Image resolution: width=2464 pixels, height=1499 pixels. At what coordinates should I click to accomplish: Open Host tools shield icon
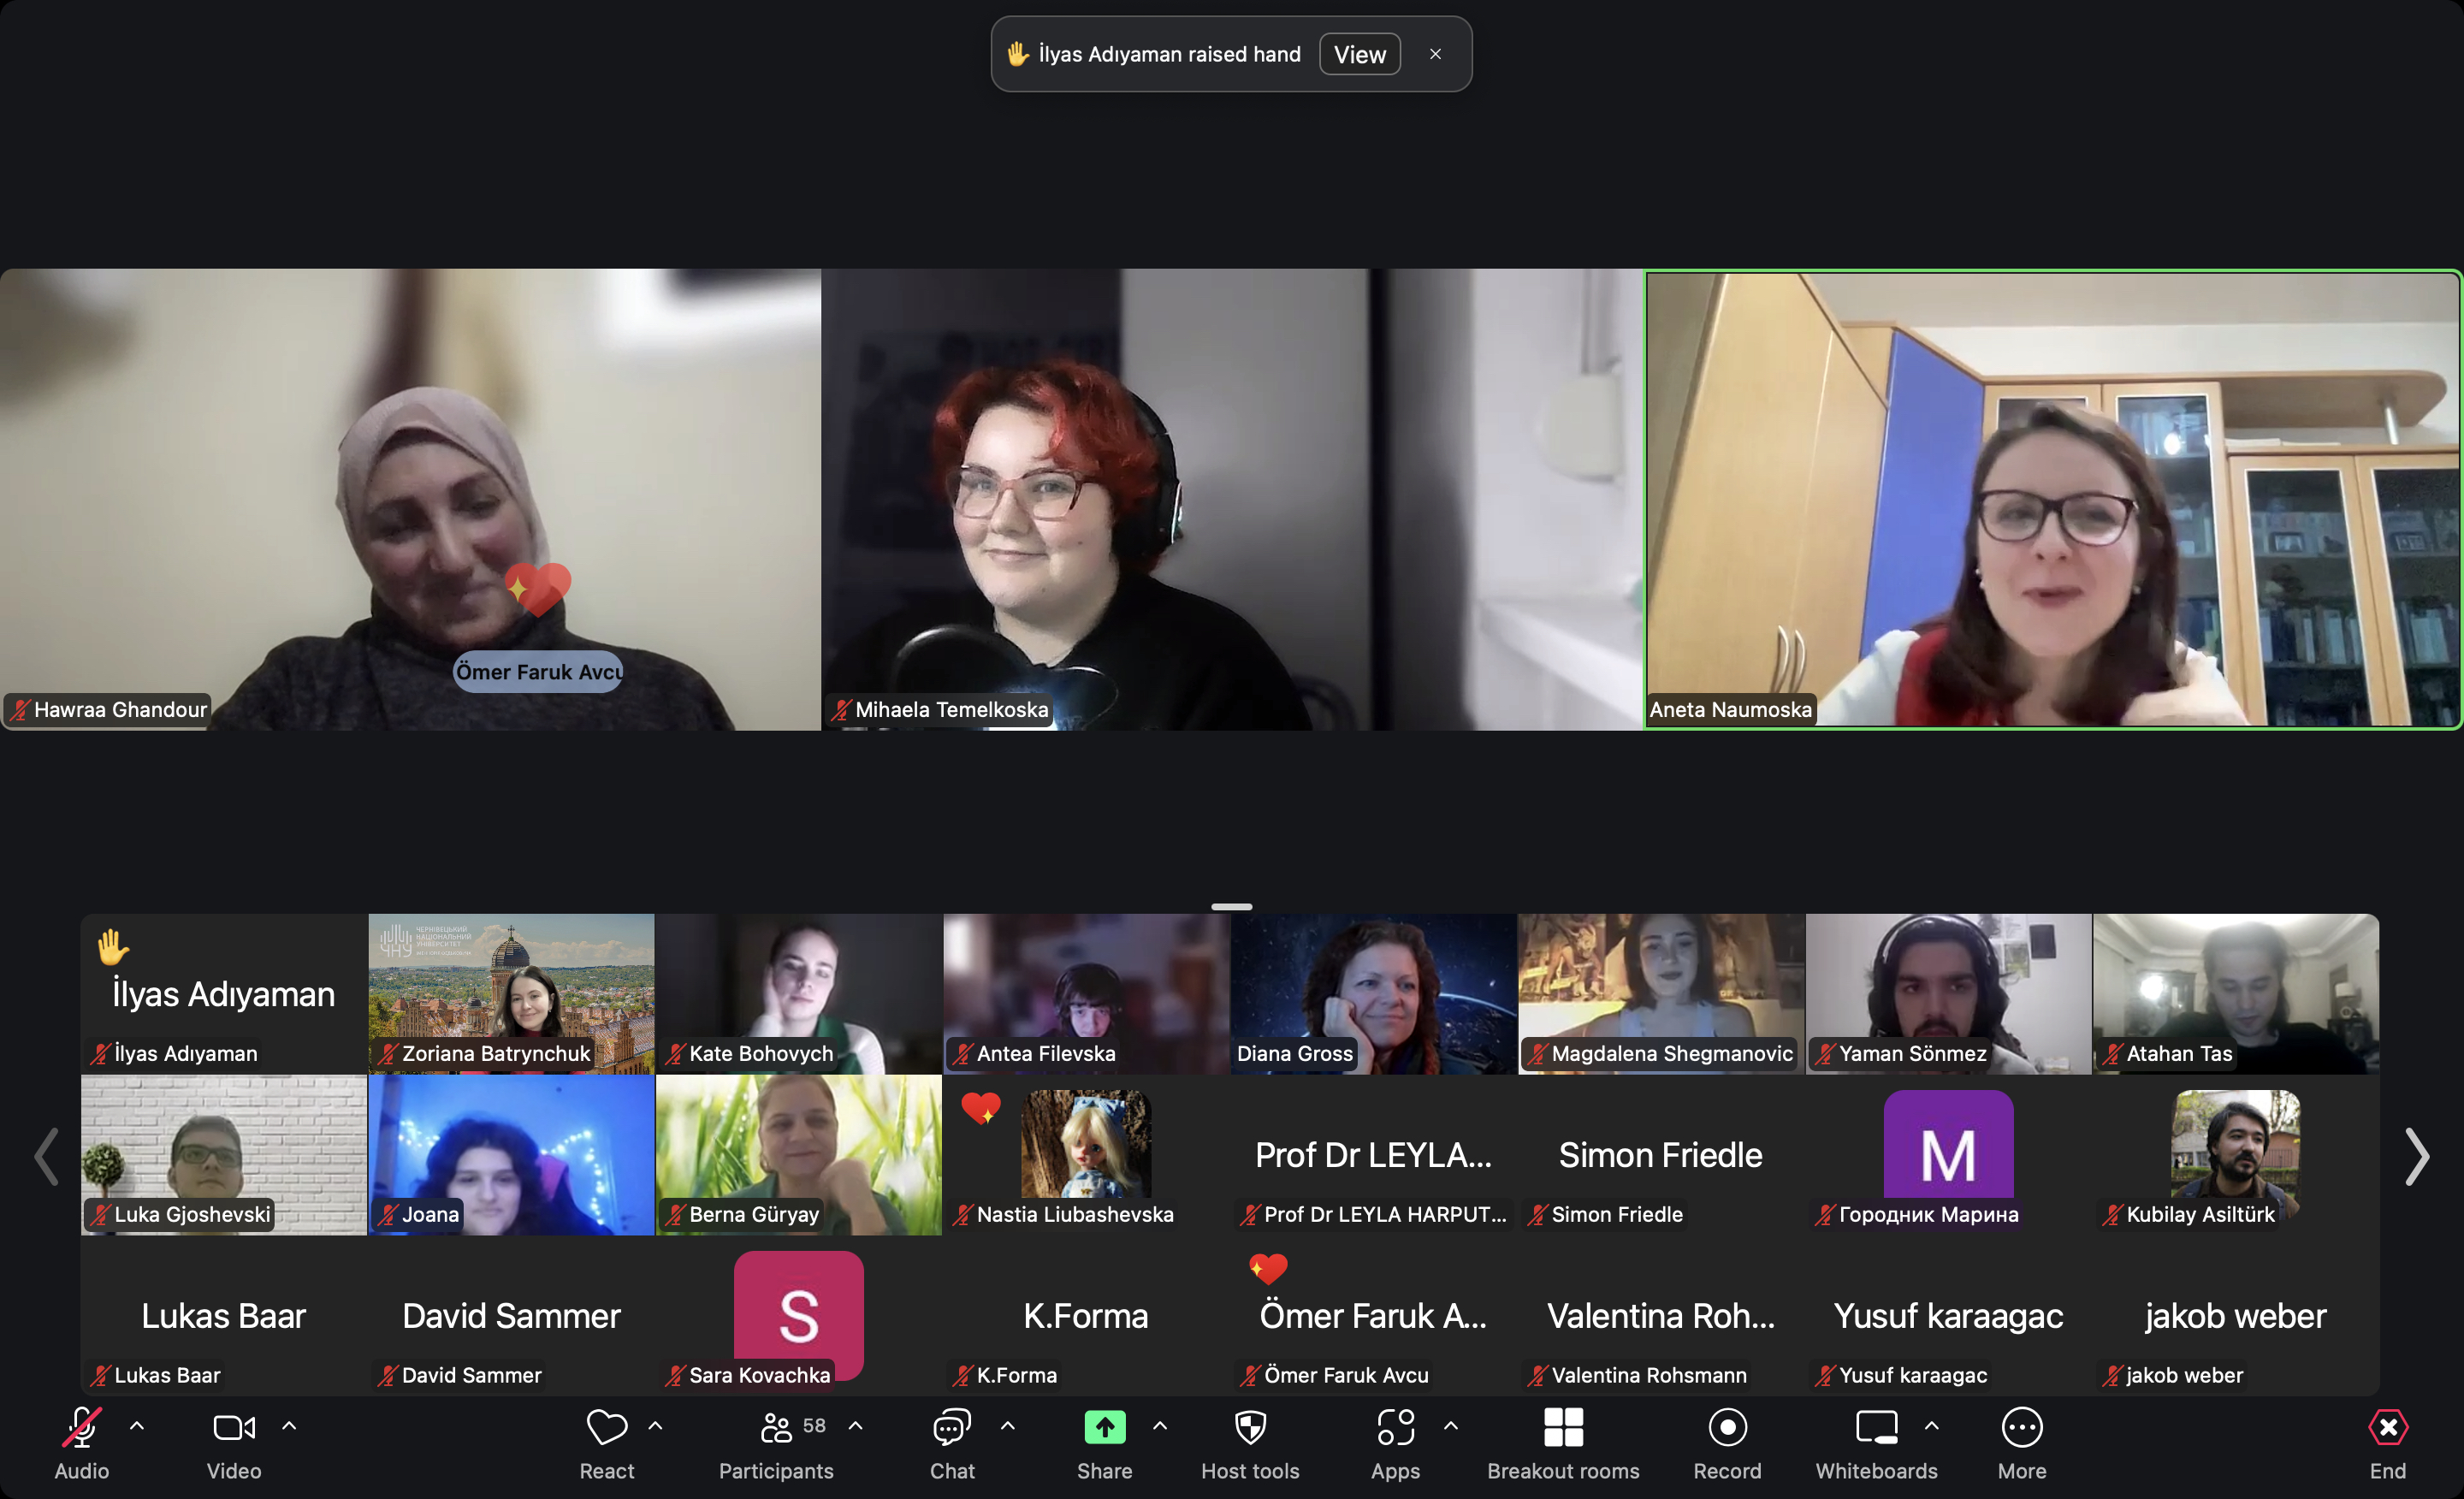1250,1427
